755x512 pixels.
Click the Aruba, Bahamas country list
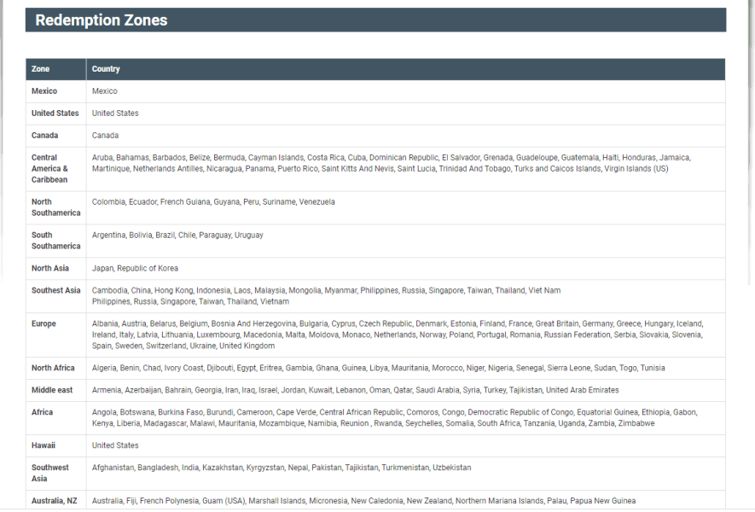pos(391,163)
